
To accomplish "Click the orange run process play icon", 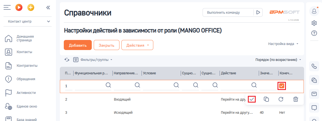I will click(19, 8).
